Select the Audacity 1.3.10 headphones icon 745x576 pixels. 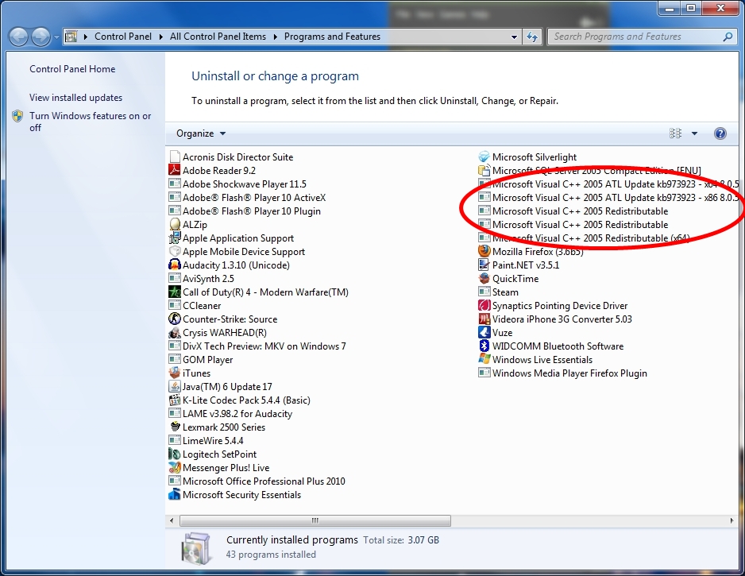(x=175, y=265)
